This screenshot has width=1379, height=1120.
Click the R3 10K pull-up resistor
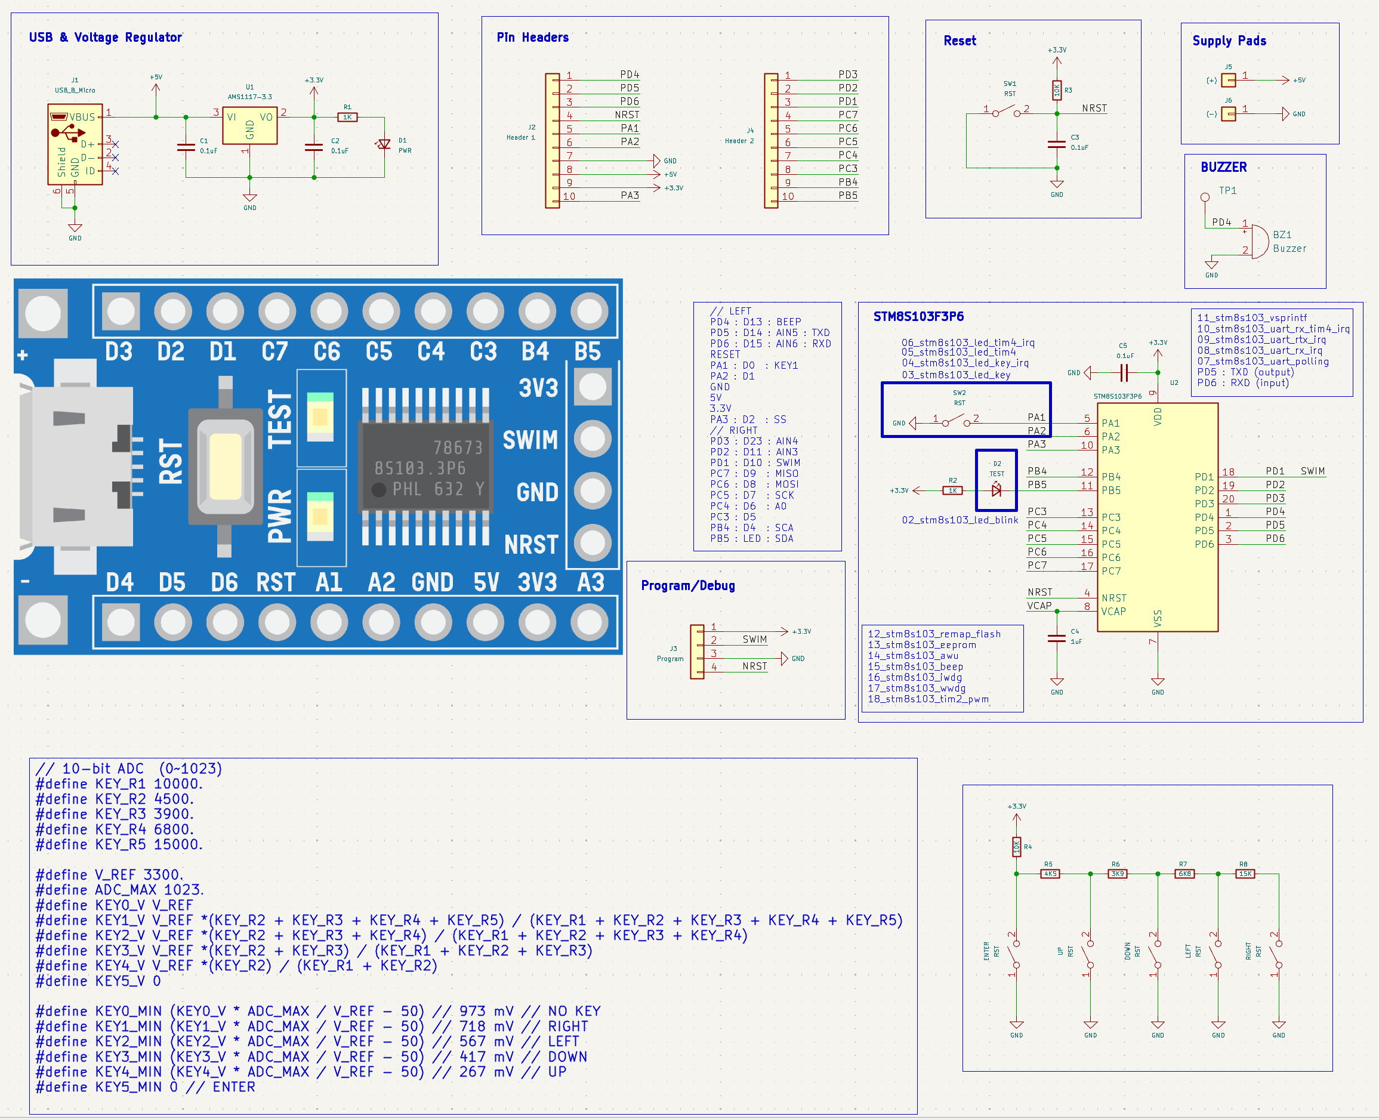tap(1057, 90)
